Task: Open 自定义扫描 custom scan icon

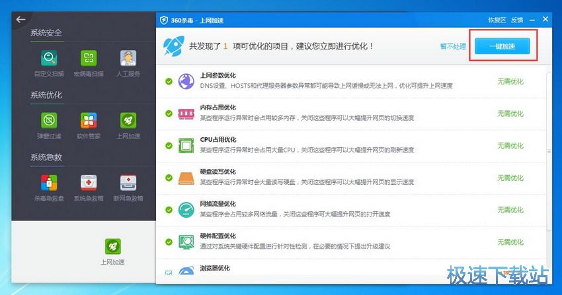Action: (49, 58)
